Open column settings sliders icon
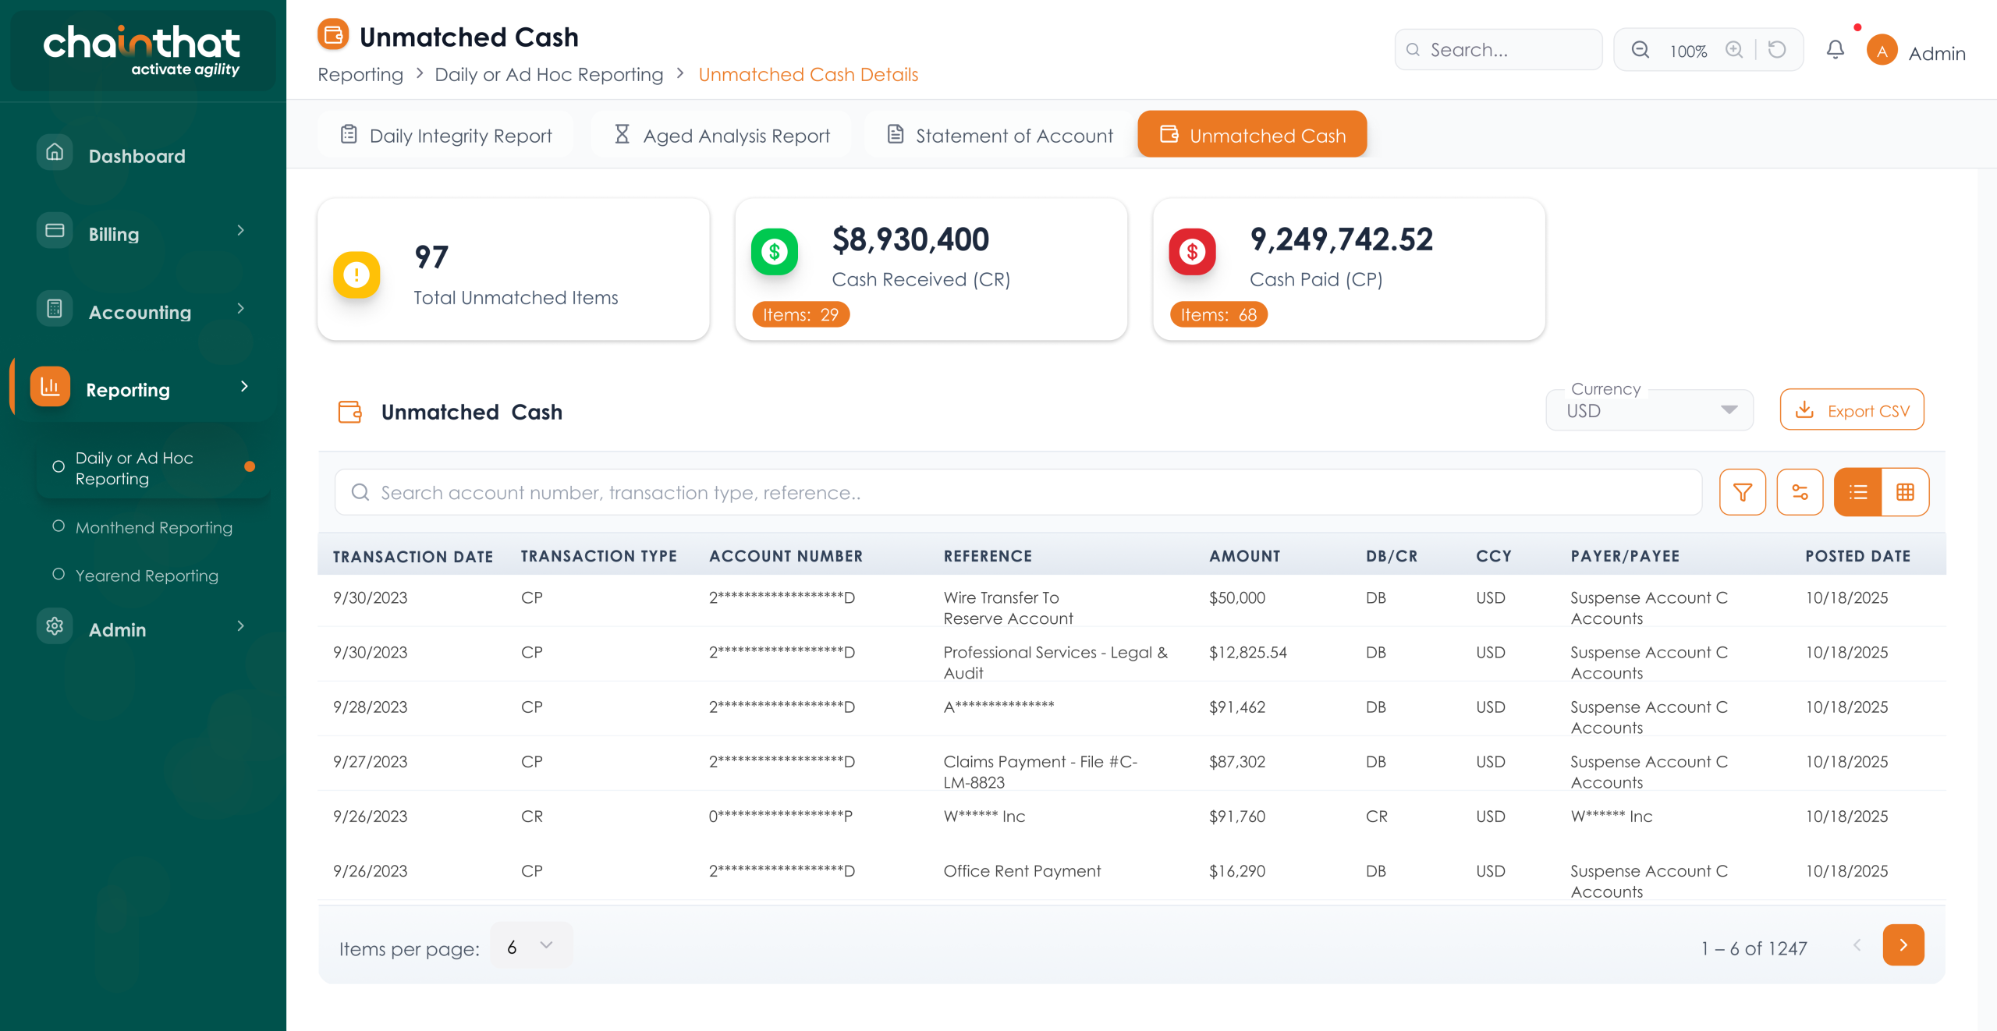1997x1031 pixels. [1800, 492]
